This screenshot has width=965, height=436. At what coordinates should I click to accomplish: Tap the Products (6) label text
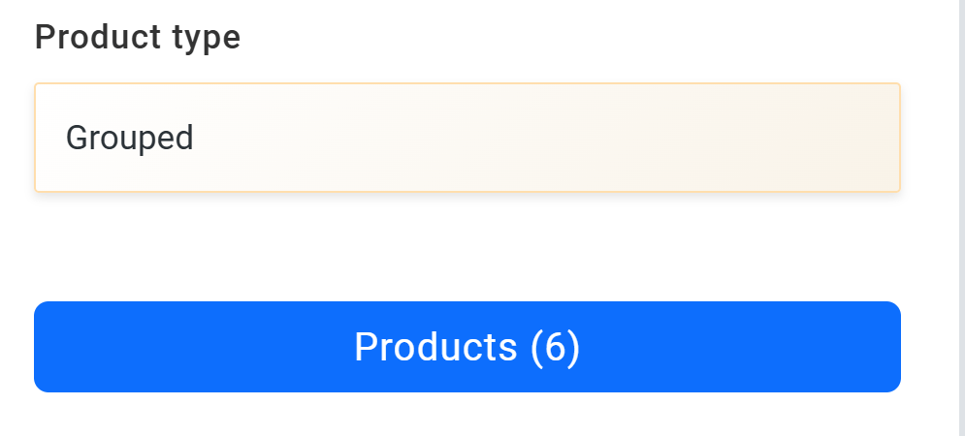tap(467, 347)
